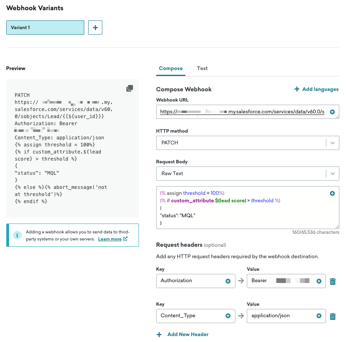Insert personalization in Bearer value field
This screenshot has width=346, height=342.
(319, 281)
